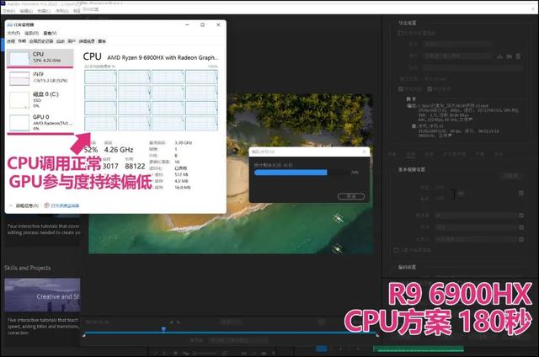The width and height of the screenshot is (539, 357).
Task: Open the aspect ratio dropdown in video settings
Action: click(476, 239)
